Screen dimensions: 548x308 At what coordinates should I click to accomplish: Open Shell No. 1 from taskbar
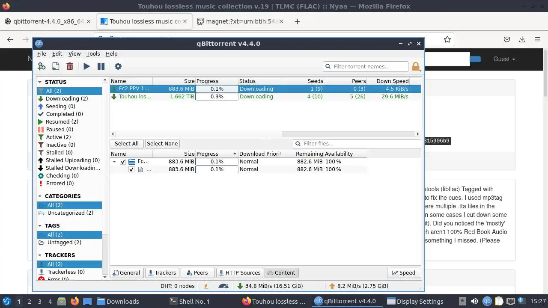(x=190, y=301)
